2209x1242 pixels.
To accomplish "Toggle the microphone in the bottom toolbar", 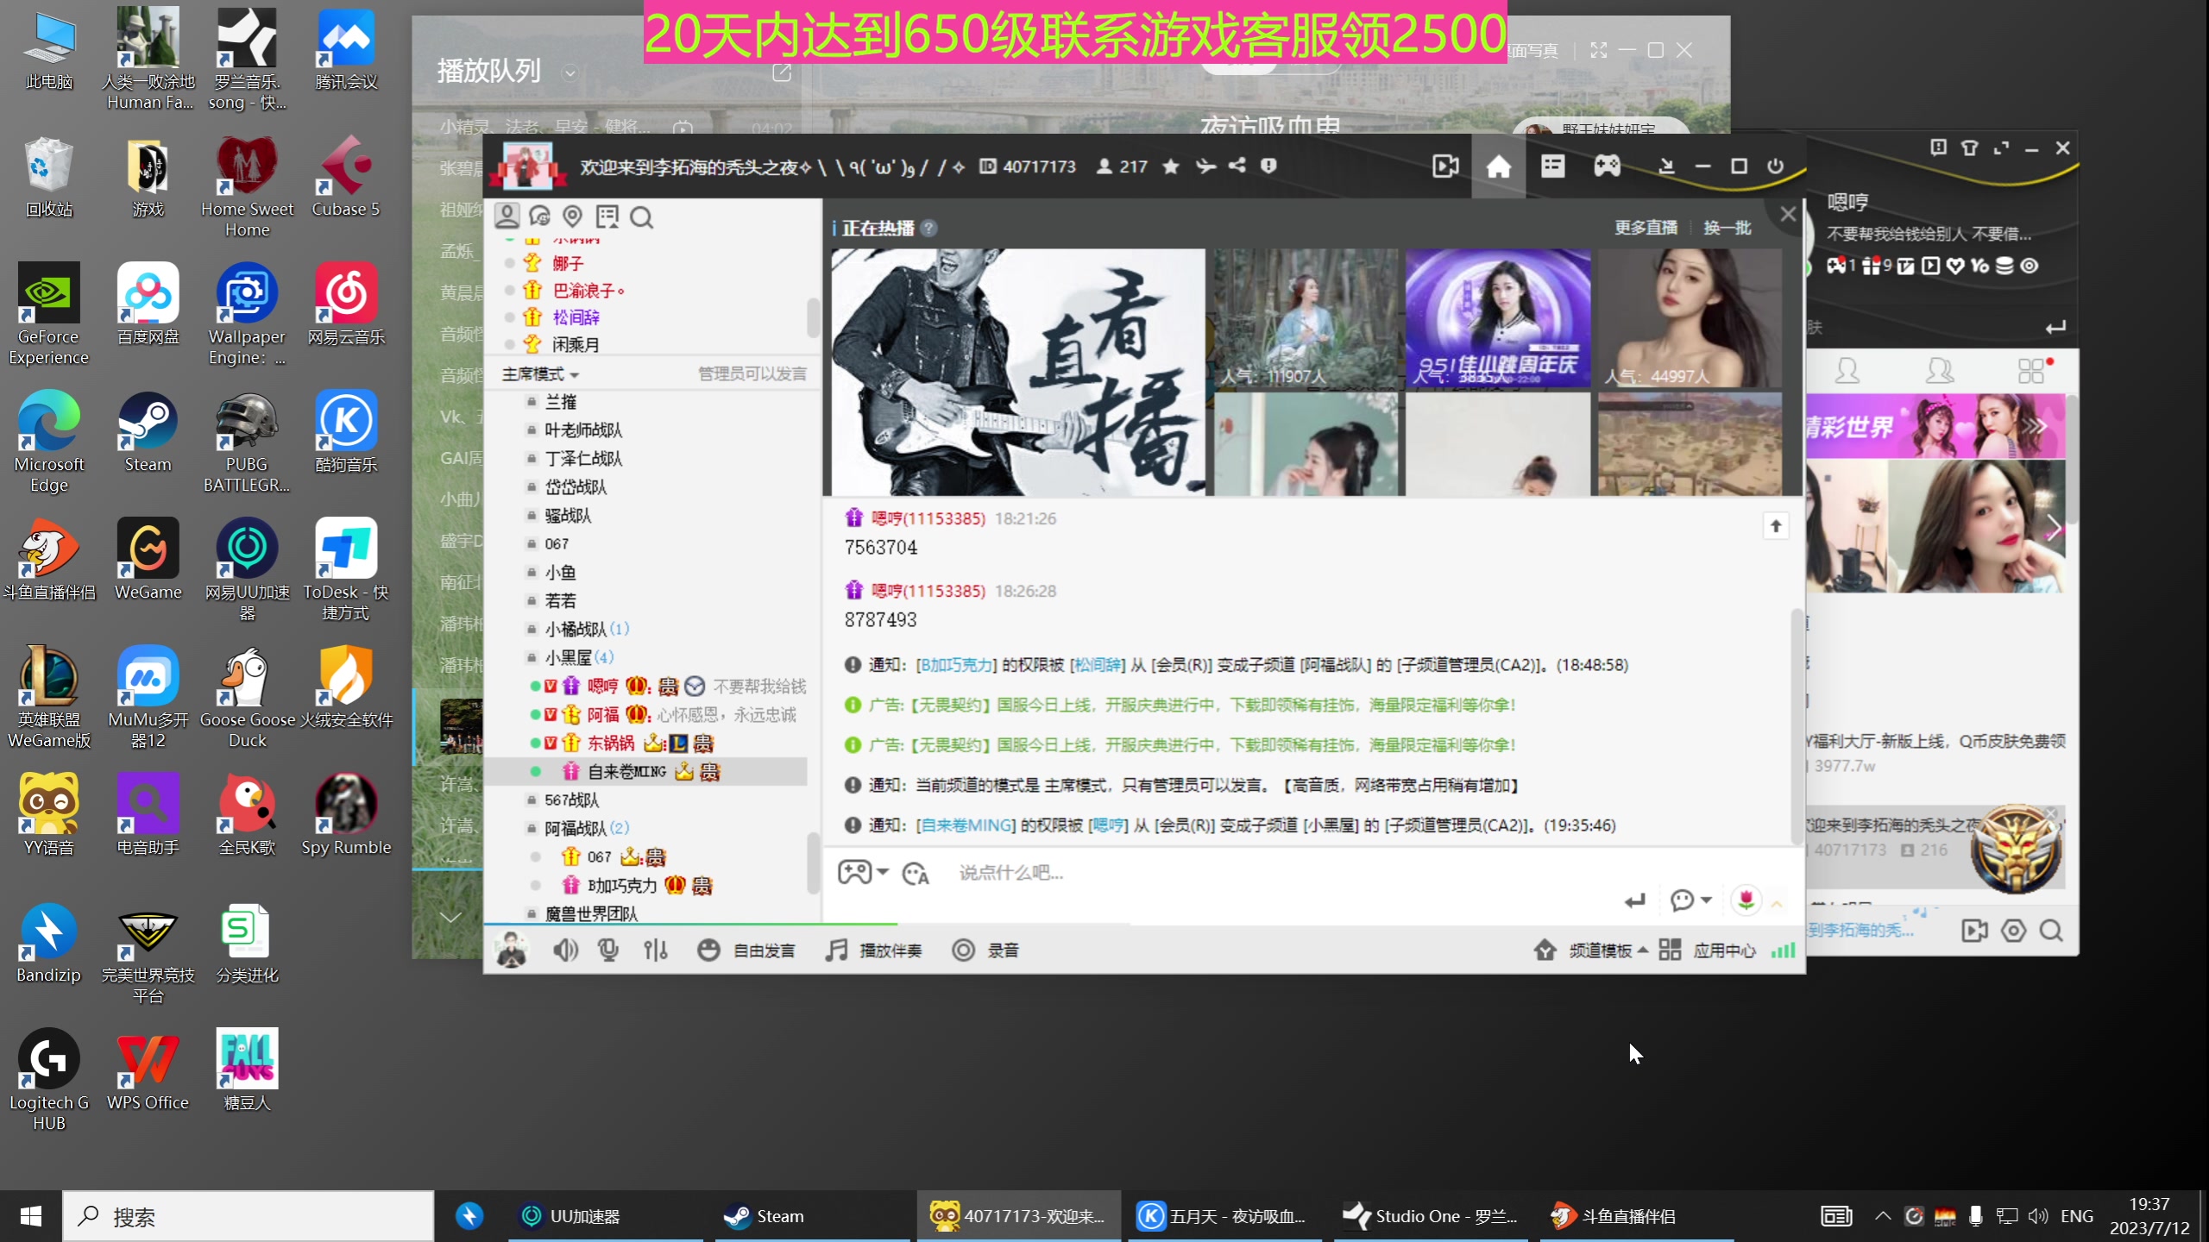I will tap(608, 950).
